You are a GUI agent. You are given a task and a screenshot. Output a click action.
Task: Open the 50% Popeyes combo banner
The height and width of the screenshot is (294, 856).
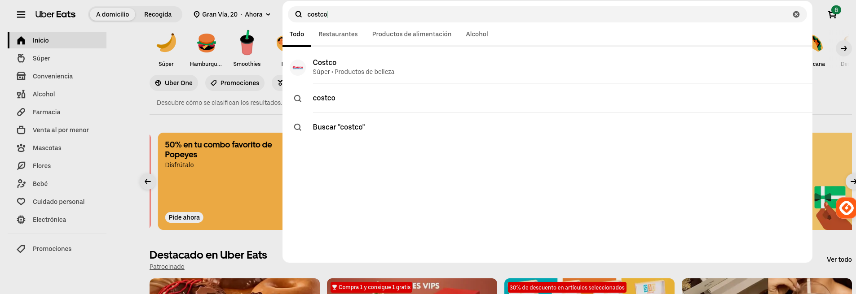pos(220,181)
